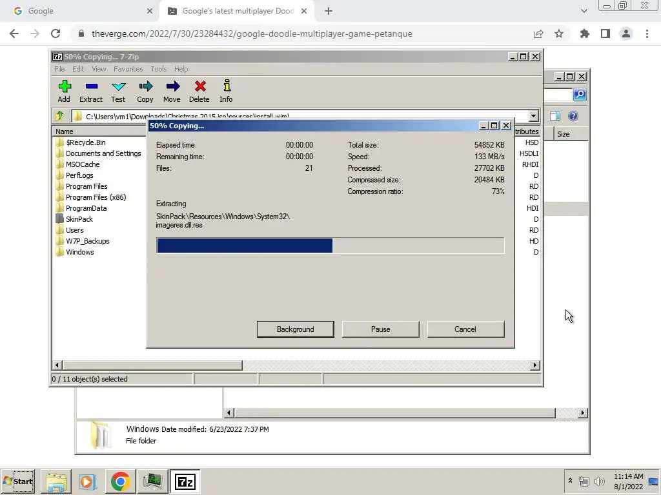Click the 7-Zip path input field
The width and height of the screenshot is (661, 495).
coord(300,116)
